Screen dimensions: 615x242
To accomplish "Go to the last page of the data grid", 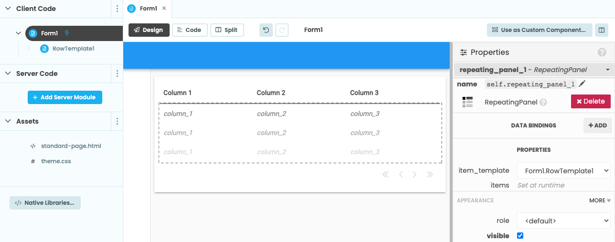I will (430, 175).
